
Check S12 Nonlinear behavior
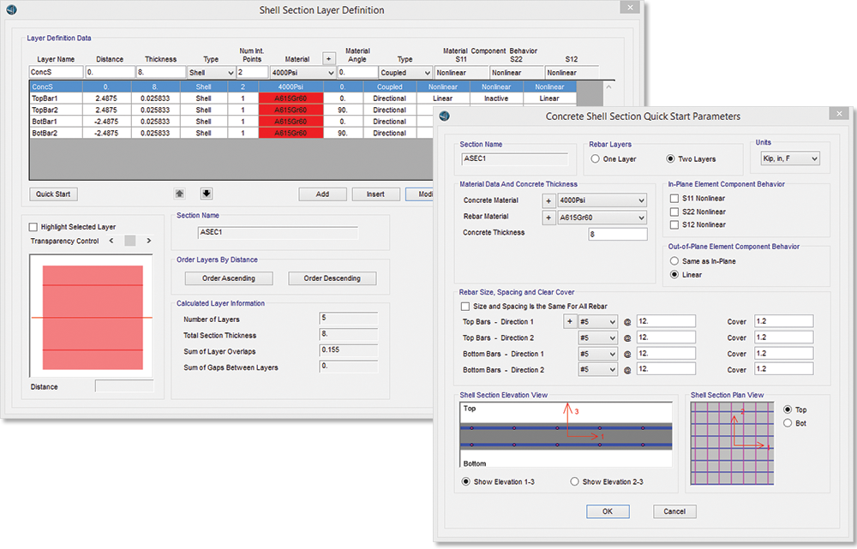pos(674,224)
